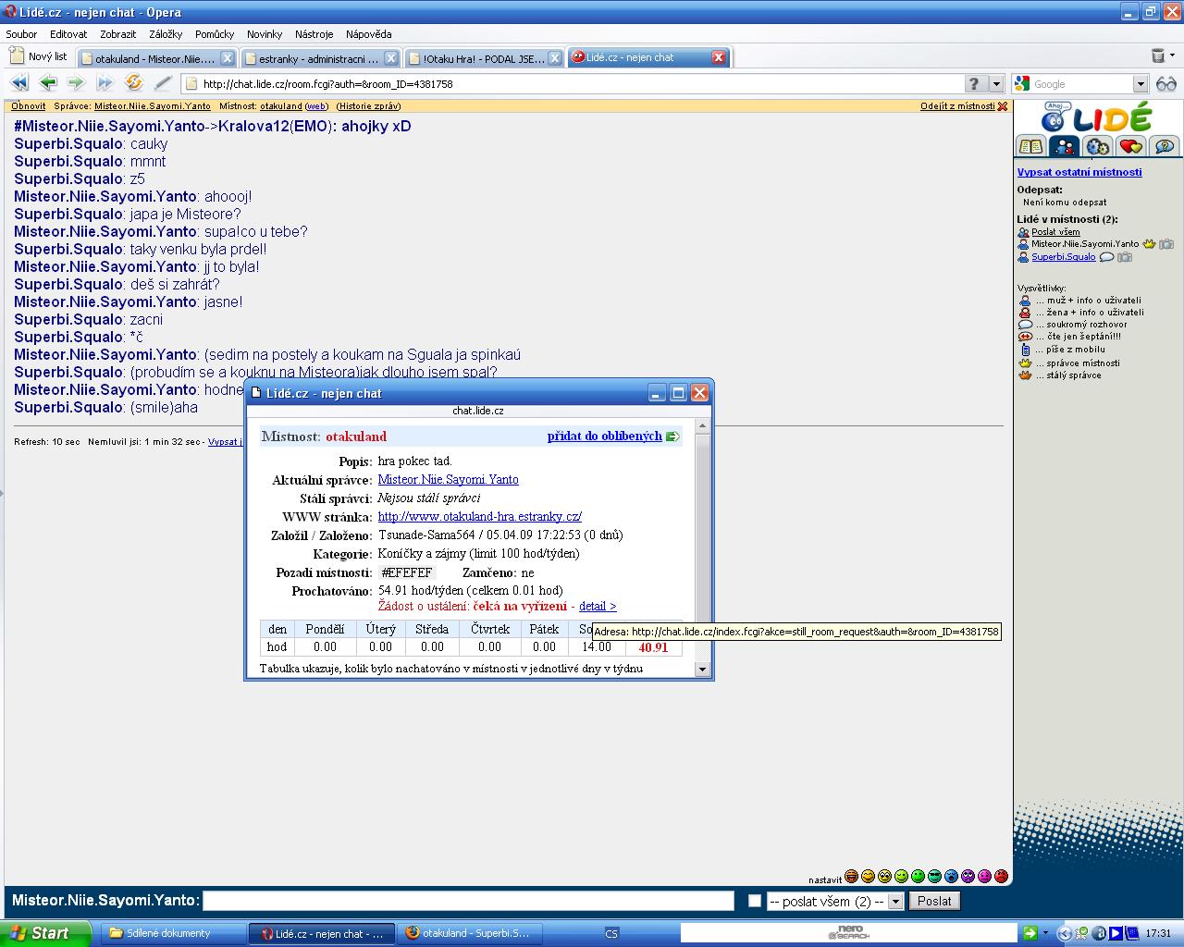Screen dimensions: 1184x947
Task: Reload the page with the orange refresh icon
Action: coord(134,83)
